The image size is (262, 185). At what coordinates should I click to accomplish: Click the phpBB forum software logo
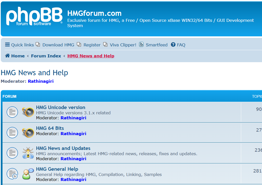tap(34, 16)
